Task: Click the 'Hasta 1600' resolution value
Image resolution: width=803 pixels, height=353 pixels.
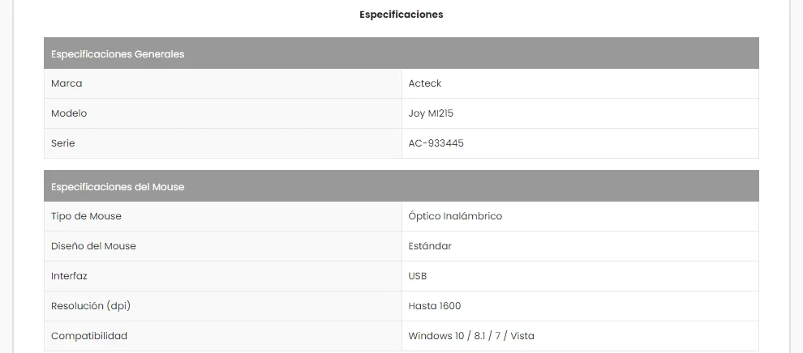Action: pyautogui.click(x=435, y=306)
